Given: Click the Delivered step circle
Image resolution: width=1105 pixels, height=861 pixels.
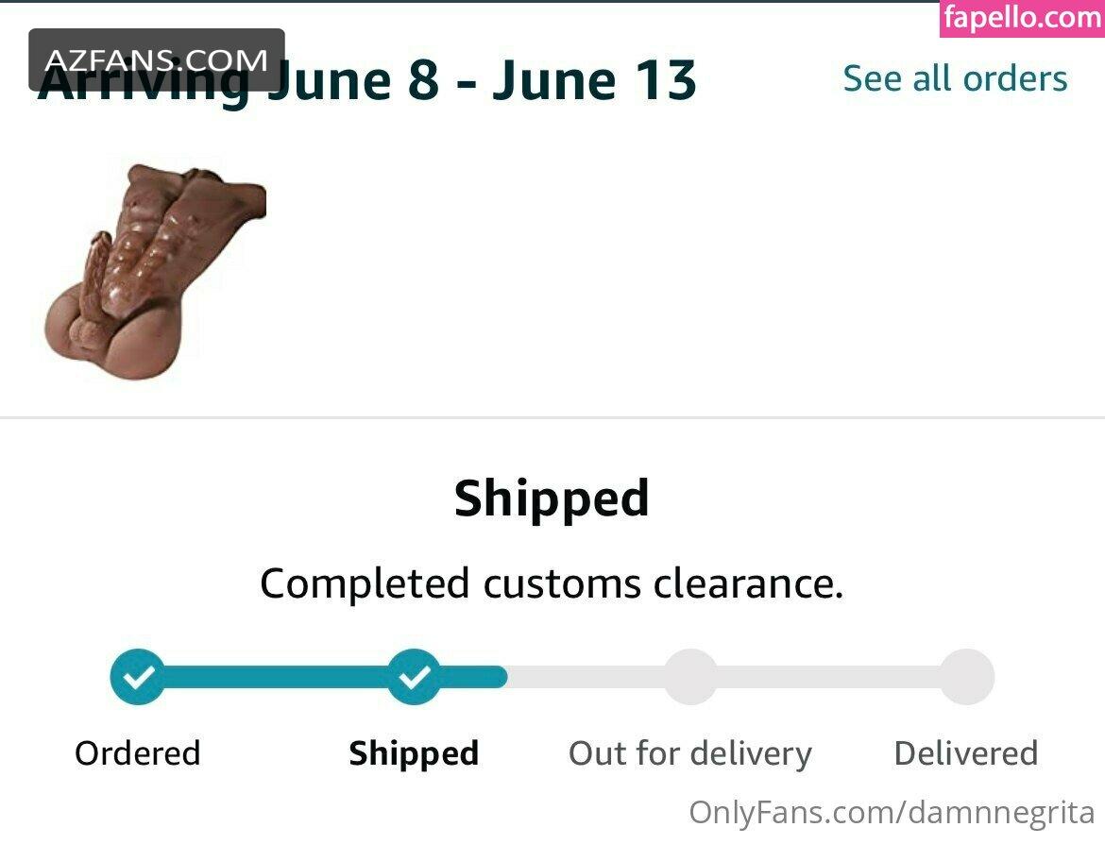Looking at the screenshot, I should 966,677.
